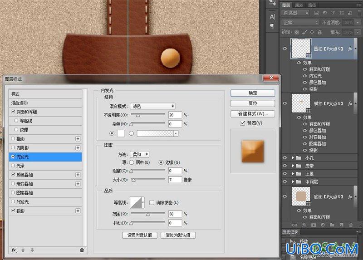This screenshot has width=363, height=260.
Task: Select 混合选项 in styles list
Action: (x=45, y=103)
